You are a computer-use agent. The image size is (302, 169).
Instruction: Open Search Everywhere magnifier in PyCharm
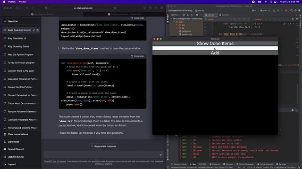click(x=292, y=11)
